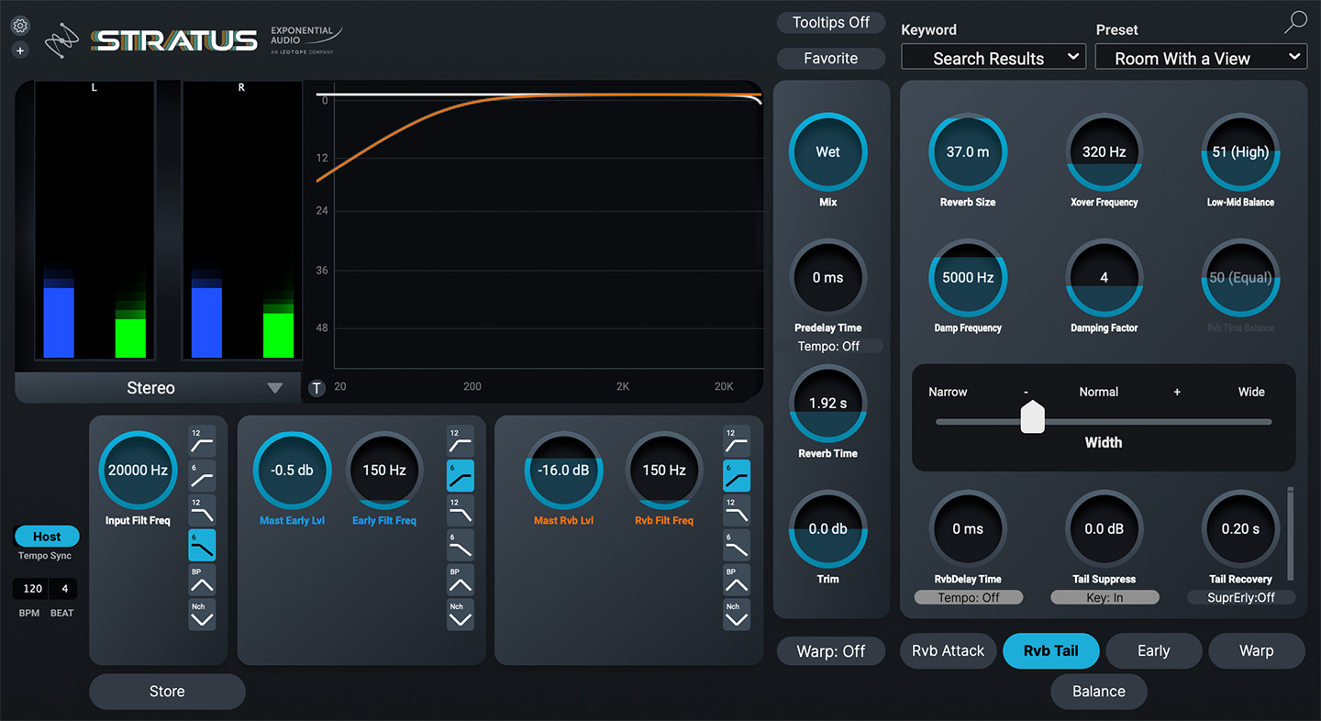
Task: Select Input filter notch (Nch) shape
Action: (x=202, y=615)
